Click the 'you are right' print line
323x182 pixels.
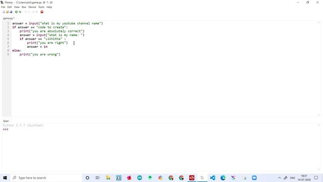(x=47, y=42)
